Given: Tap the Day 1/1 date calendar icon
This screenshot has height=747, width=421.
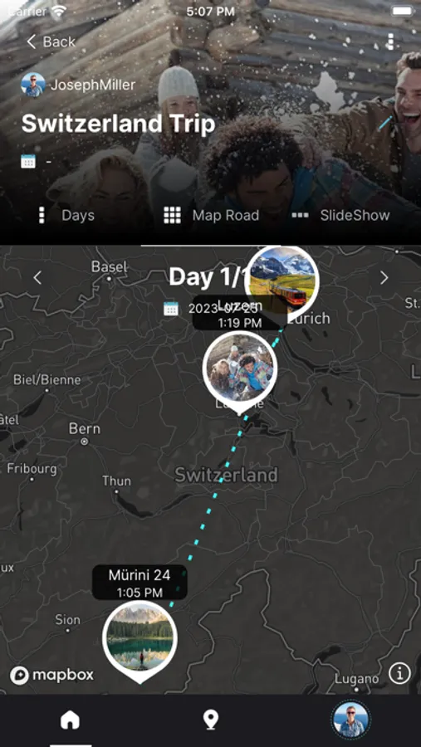Looking at the screenshot, I should pos(171,308).
